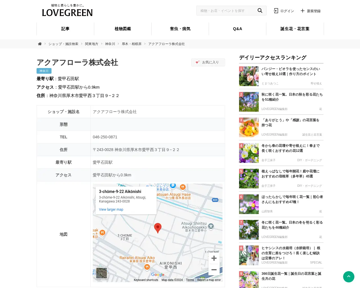Click the home icon in the breadcrumb
The image size is (360, 288).
pos(40,44)
